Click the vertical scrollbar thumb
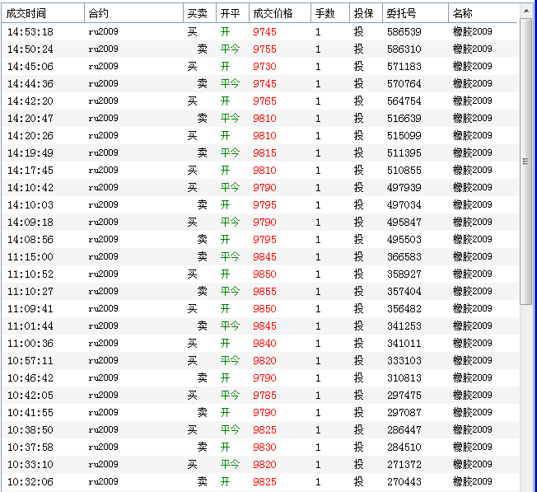Screen dimensions: 537x492 pos(525,162)
